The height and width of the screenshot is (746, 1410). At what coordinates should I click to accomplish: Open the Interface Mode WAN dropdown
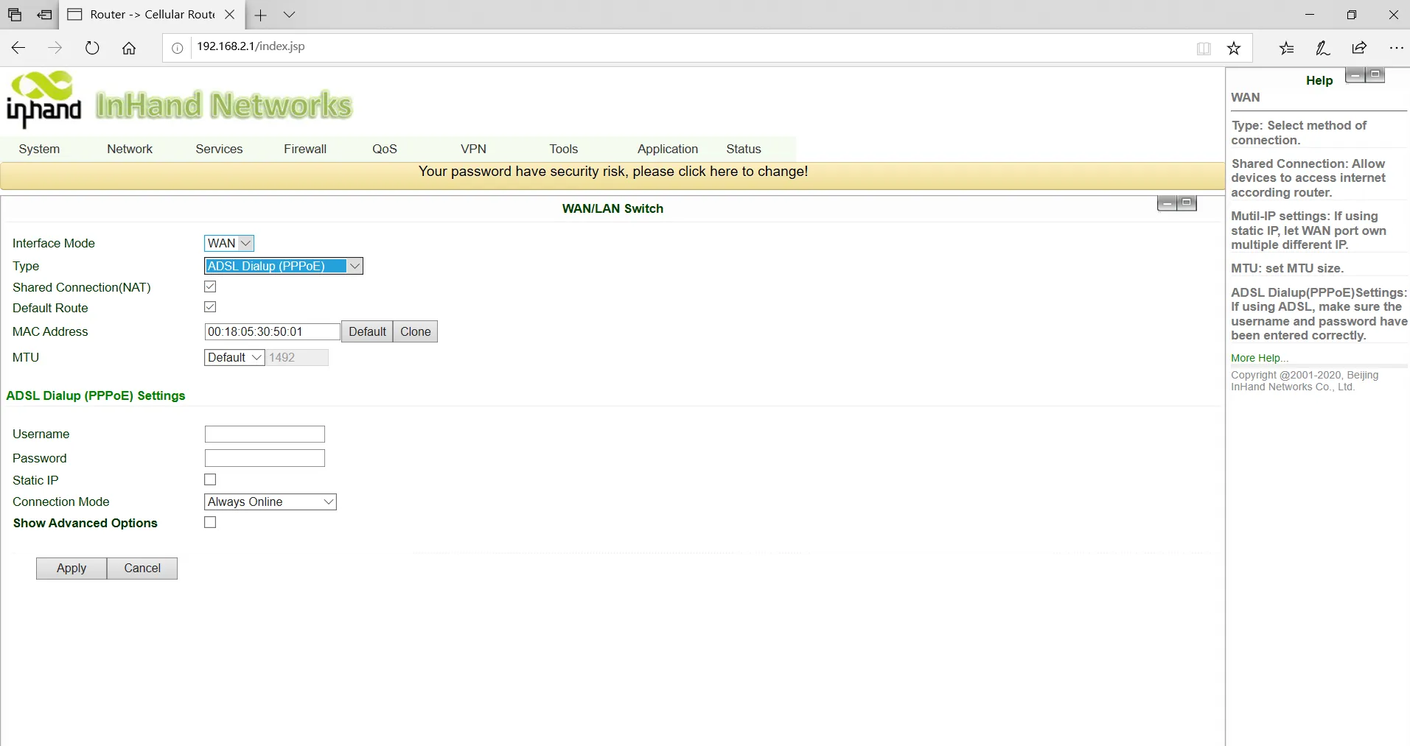click(229, 243)
